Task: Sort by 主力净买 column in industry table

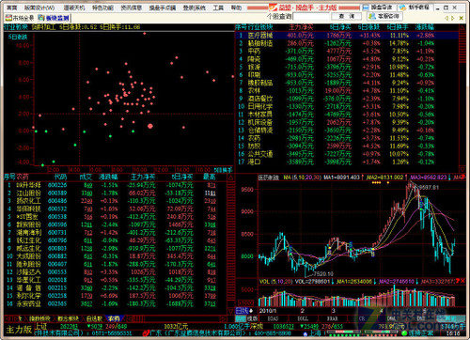Action: 300,27
